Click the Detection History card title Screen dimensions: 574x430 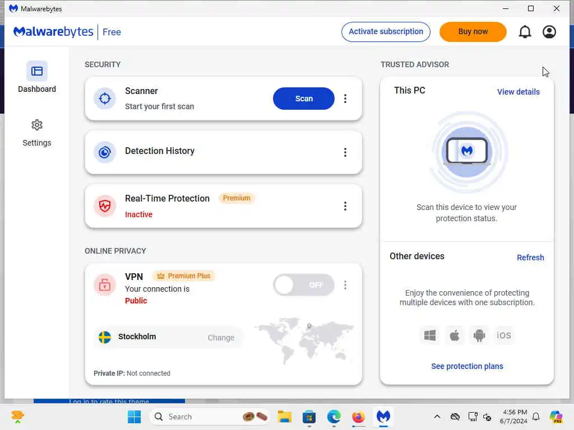tap(160, 151)
